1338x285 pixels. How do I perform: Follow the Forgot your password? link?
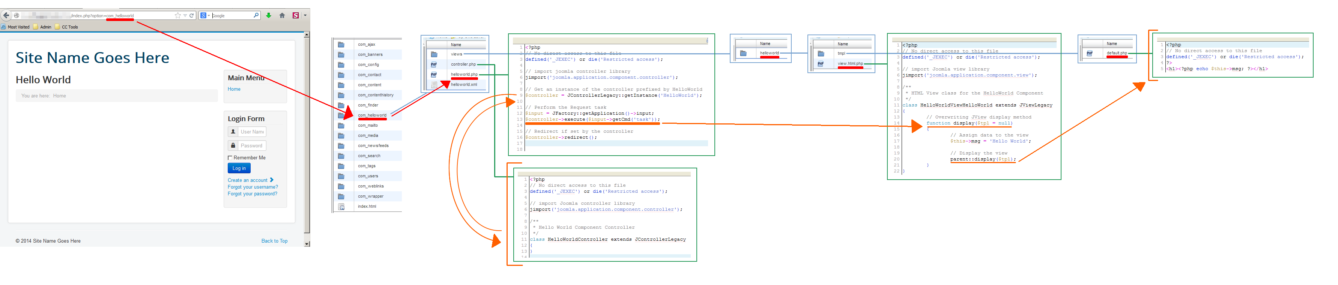(x=252, y=194)
